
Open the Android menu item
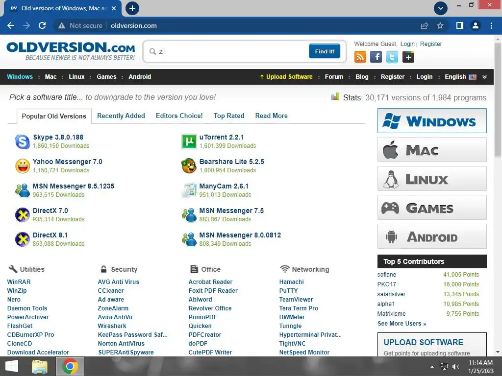point(140,77)
